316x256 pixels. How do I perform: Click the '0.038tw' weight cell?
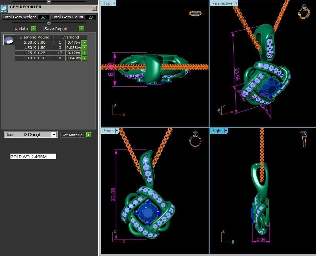pyautogui.click(x=74, y=48)
